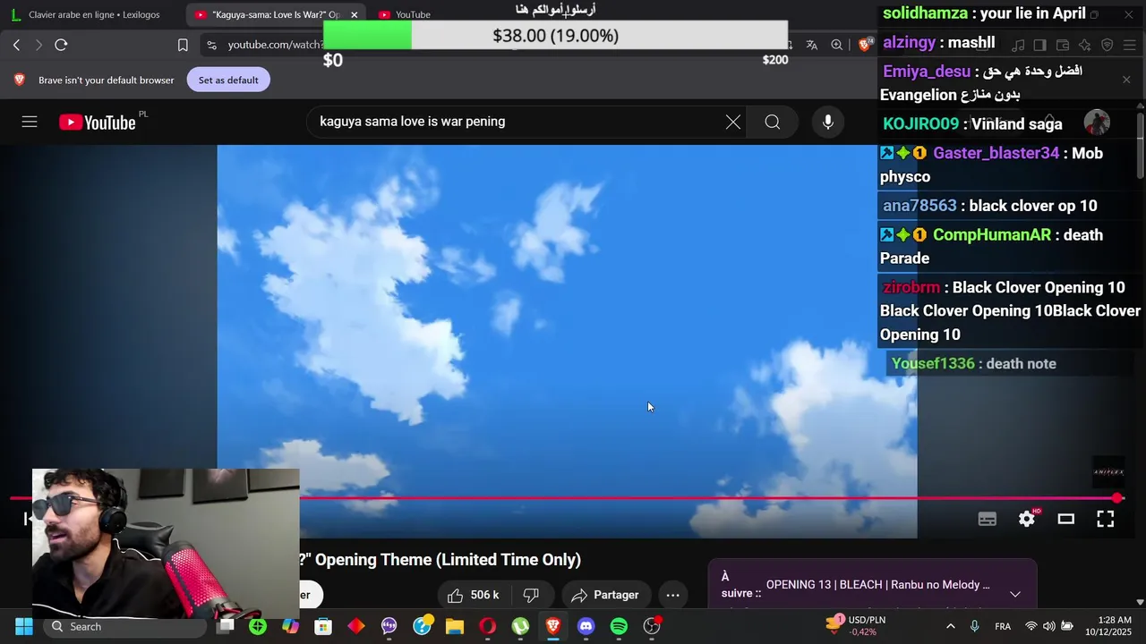The image size is (1146, 644).
Task: Like the video showing 506 k
Action: tap(473, 595)
